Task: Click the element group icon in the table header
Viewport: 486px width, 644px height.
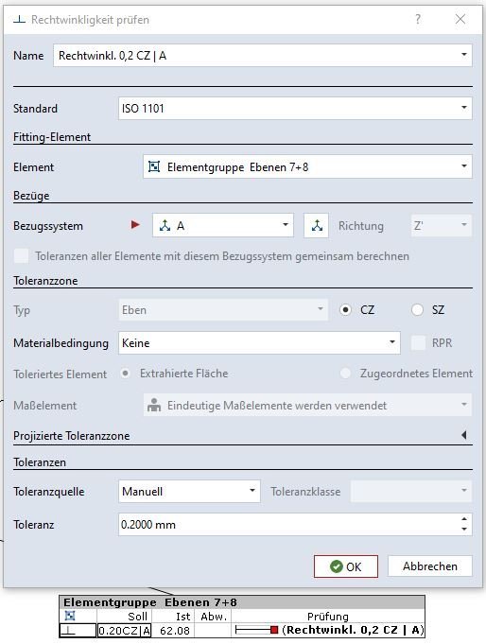Action: [x=70, y=616]
